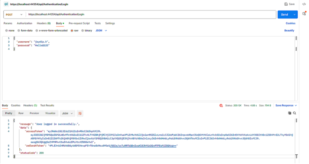This screenshot has width=309, height=164.
Task: Toggle word wrap icon in response toolbar
Action: coord(80,113)
